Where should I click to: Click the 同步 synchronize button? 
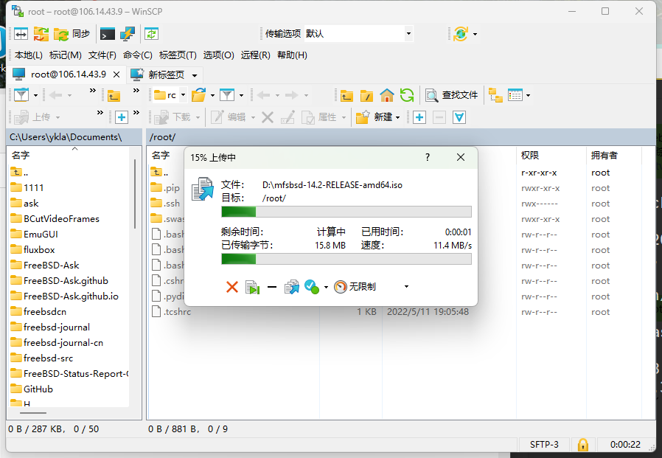[72, 34]
